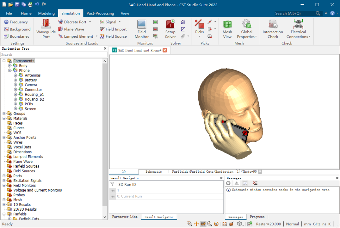Toggle the error messages filter
This screenshot has width=340, height=228.
click(228, 183)
